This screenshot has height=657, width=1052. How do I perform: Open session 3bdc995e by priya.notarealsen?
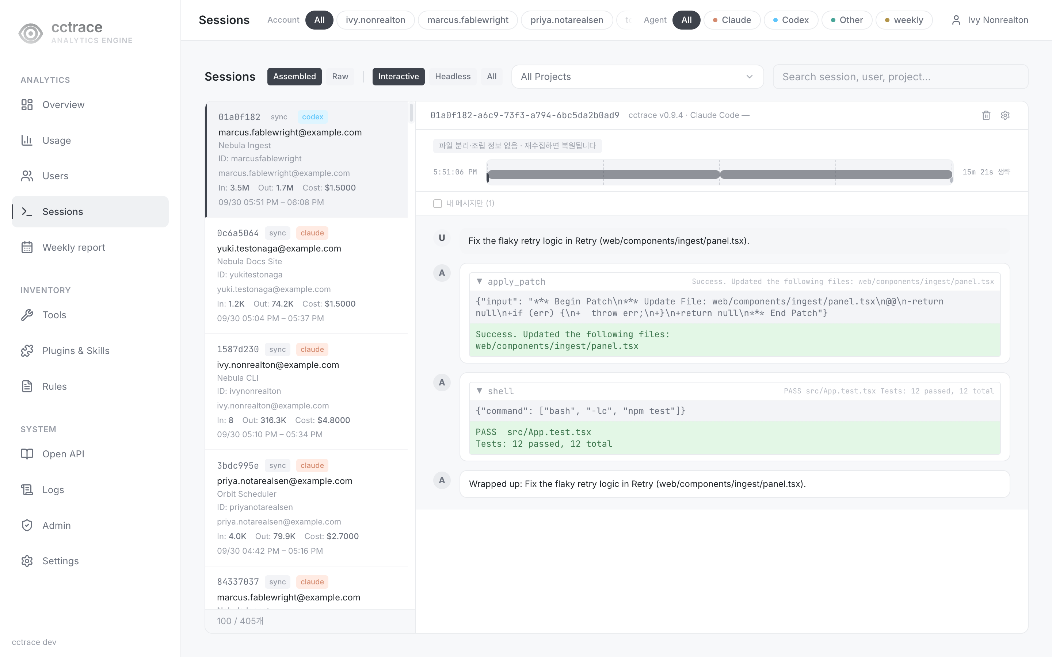coord(306,508)
